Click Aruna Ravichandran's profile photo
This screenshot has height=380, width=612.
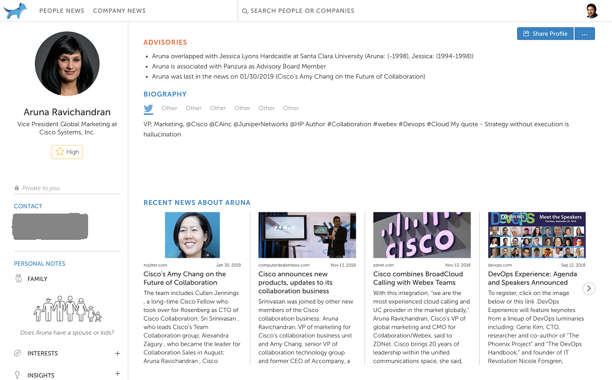tap(67, 64)
